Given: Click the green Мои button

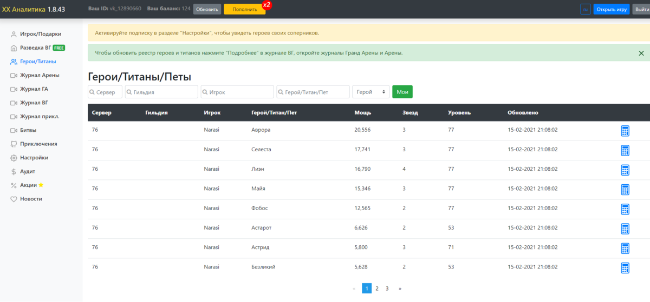Looking at the screenshot, I should click(x=402, y=92).
